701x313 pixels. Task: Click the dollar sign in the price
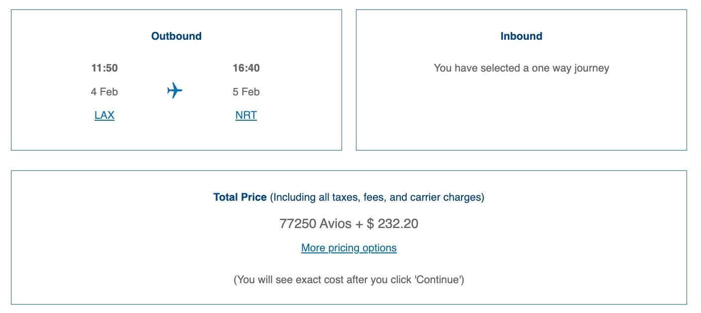pos(370,224)
